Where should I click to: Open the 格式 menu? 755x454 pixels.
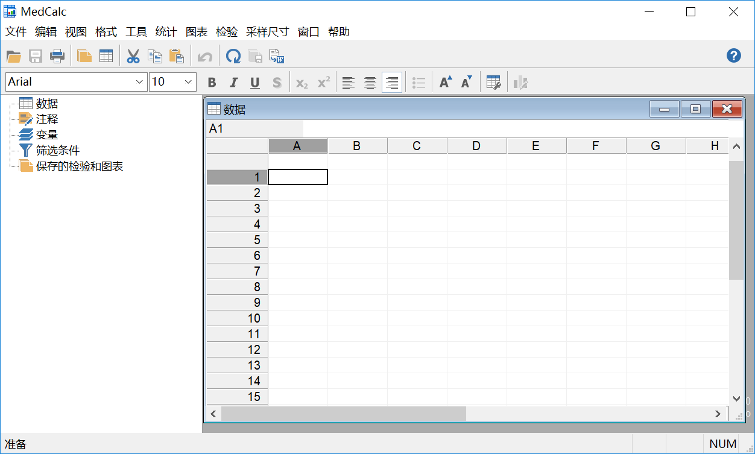tap(106, 32)
